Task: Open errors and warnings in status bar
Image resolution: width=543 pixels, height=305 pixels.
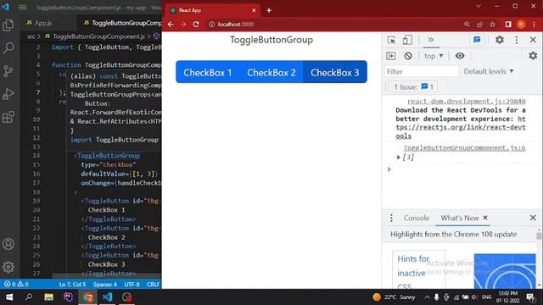Action: click(16, 285)
